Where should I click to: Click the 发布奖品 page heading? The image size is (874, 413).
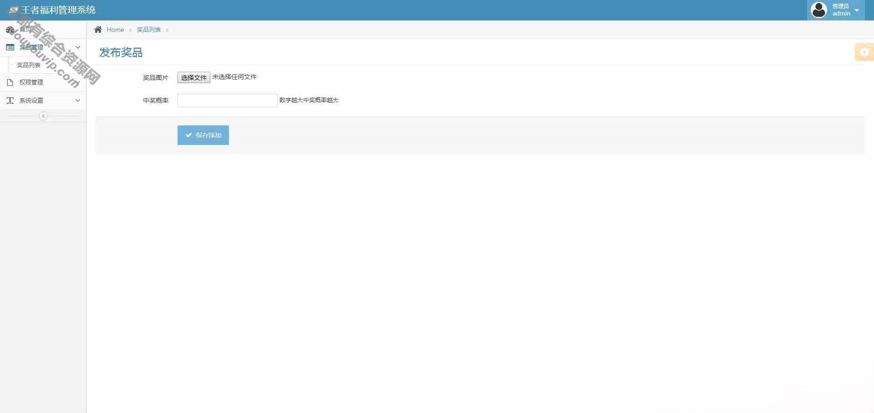[x=121, y=52]
